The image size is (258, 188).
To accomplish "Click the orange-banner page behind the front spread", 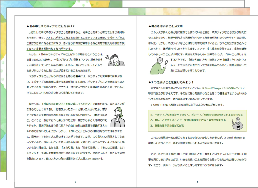I will point(189,12).
